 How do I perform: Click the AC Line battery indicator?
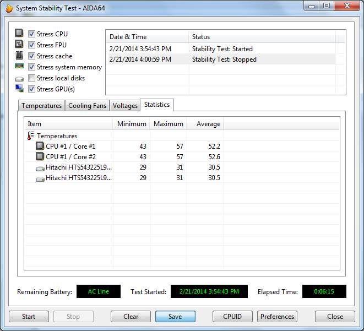pos(99,291)
